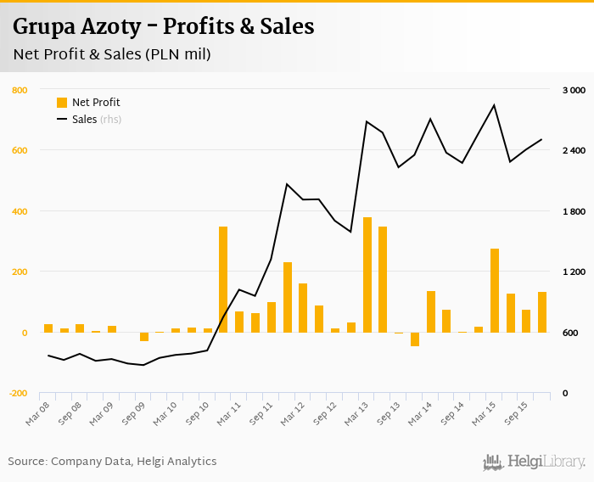Click the 3 000 right axis label
Screen dimensions: 594x482
[574, 90]
